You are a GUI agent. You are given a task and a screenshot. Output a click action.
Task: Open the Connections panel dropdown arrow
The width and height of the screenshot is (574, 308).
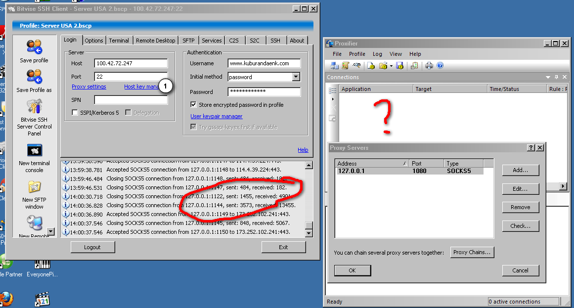[548, 77]
